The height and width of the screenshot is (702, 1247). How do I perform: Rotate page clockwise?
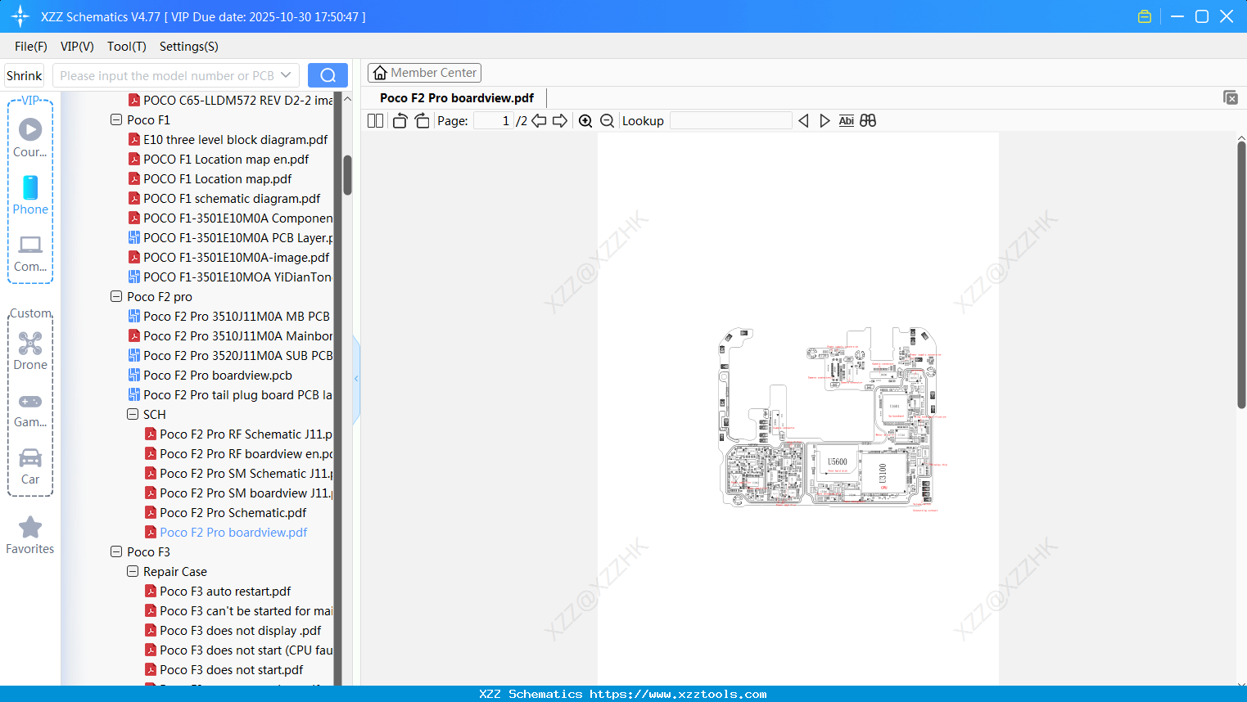422,121
